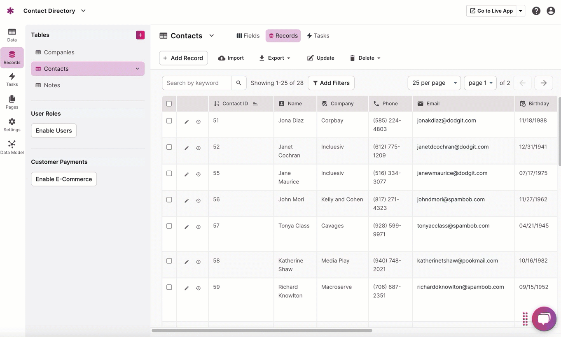Click the search magnifier icon button

[x=238, y=83]
